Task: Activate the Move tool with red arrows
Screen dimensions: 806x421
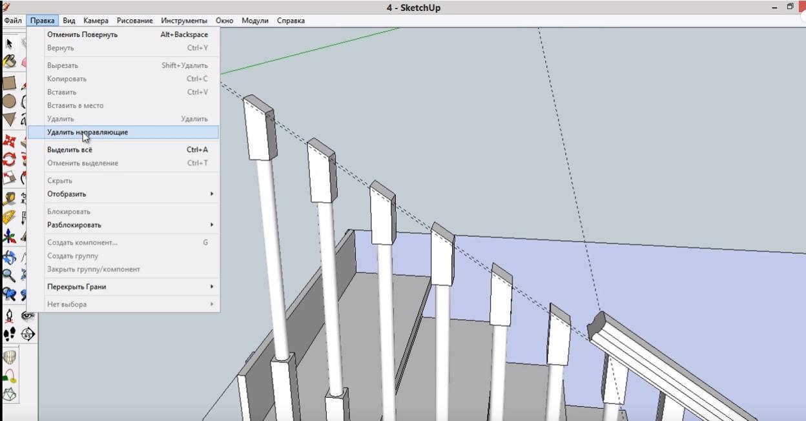Action: click(9, 141)
